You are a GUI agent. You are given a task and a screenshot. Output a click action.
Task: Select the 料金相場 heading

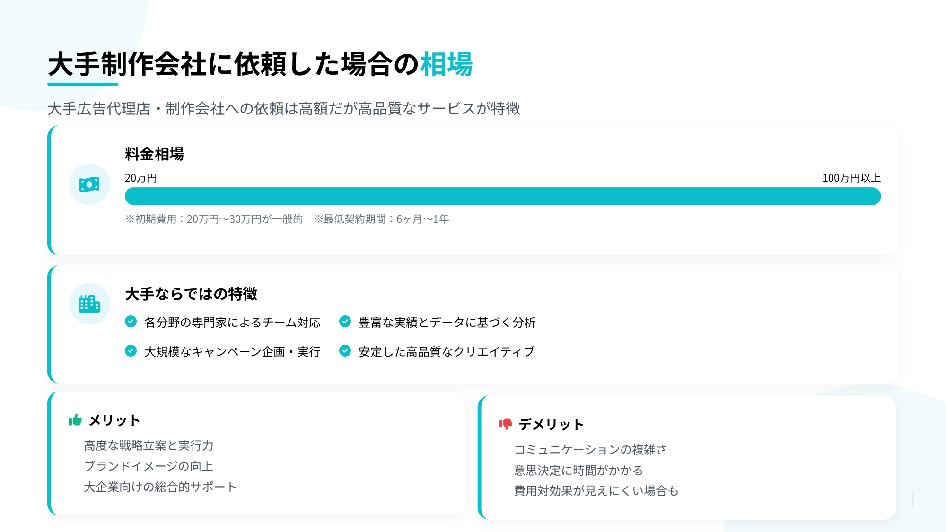coord(154,154)
